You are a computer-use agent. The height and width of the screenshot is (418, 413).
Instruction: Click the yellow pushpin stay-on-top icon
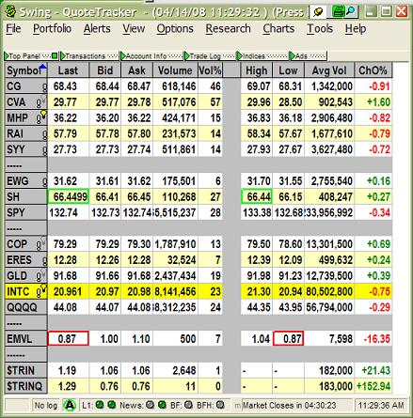pos(318,12)
